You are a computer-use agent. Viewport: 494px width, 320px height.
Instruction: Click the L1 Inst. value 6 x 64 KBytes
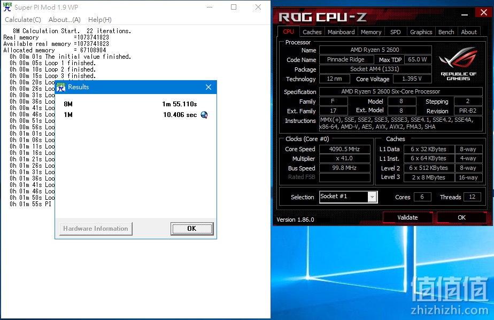coord(428,159)
